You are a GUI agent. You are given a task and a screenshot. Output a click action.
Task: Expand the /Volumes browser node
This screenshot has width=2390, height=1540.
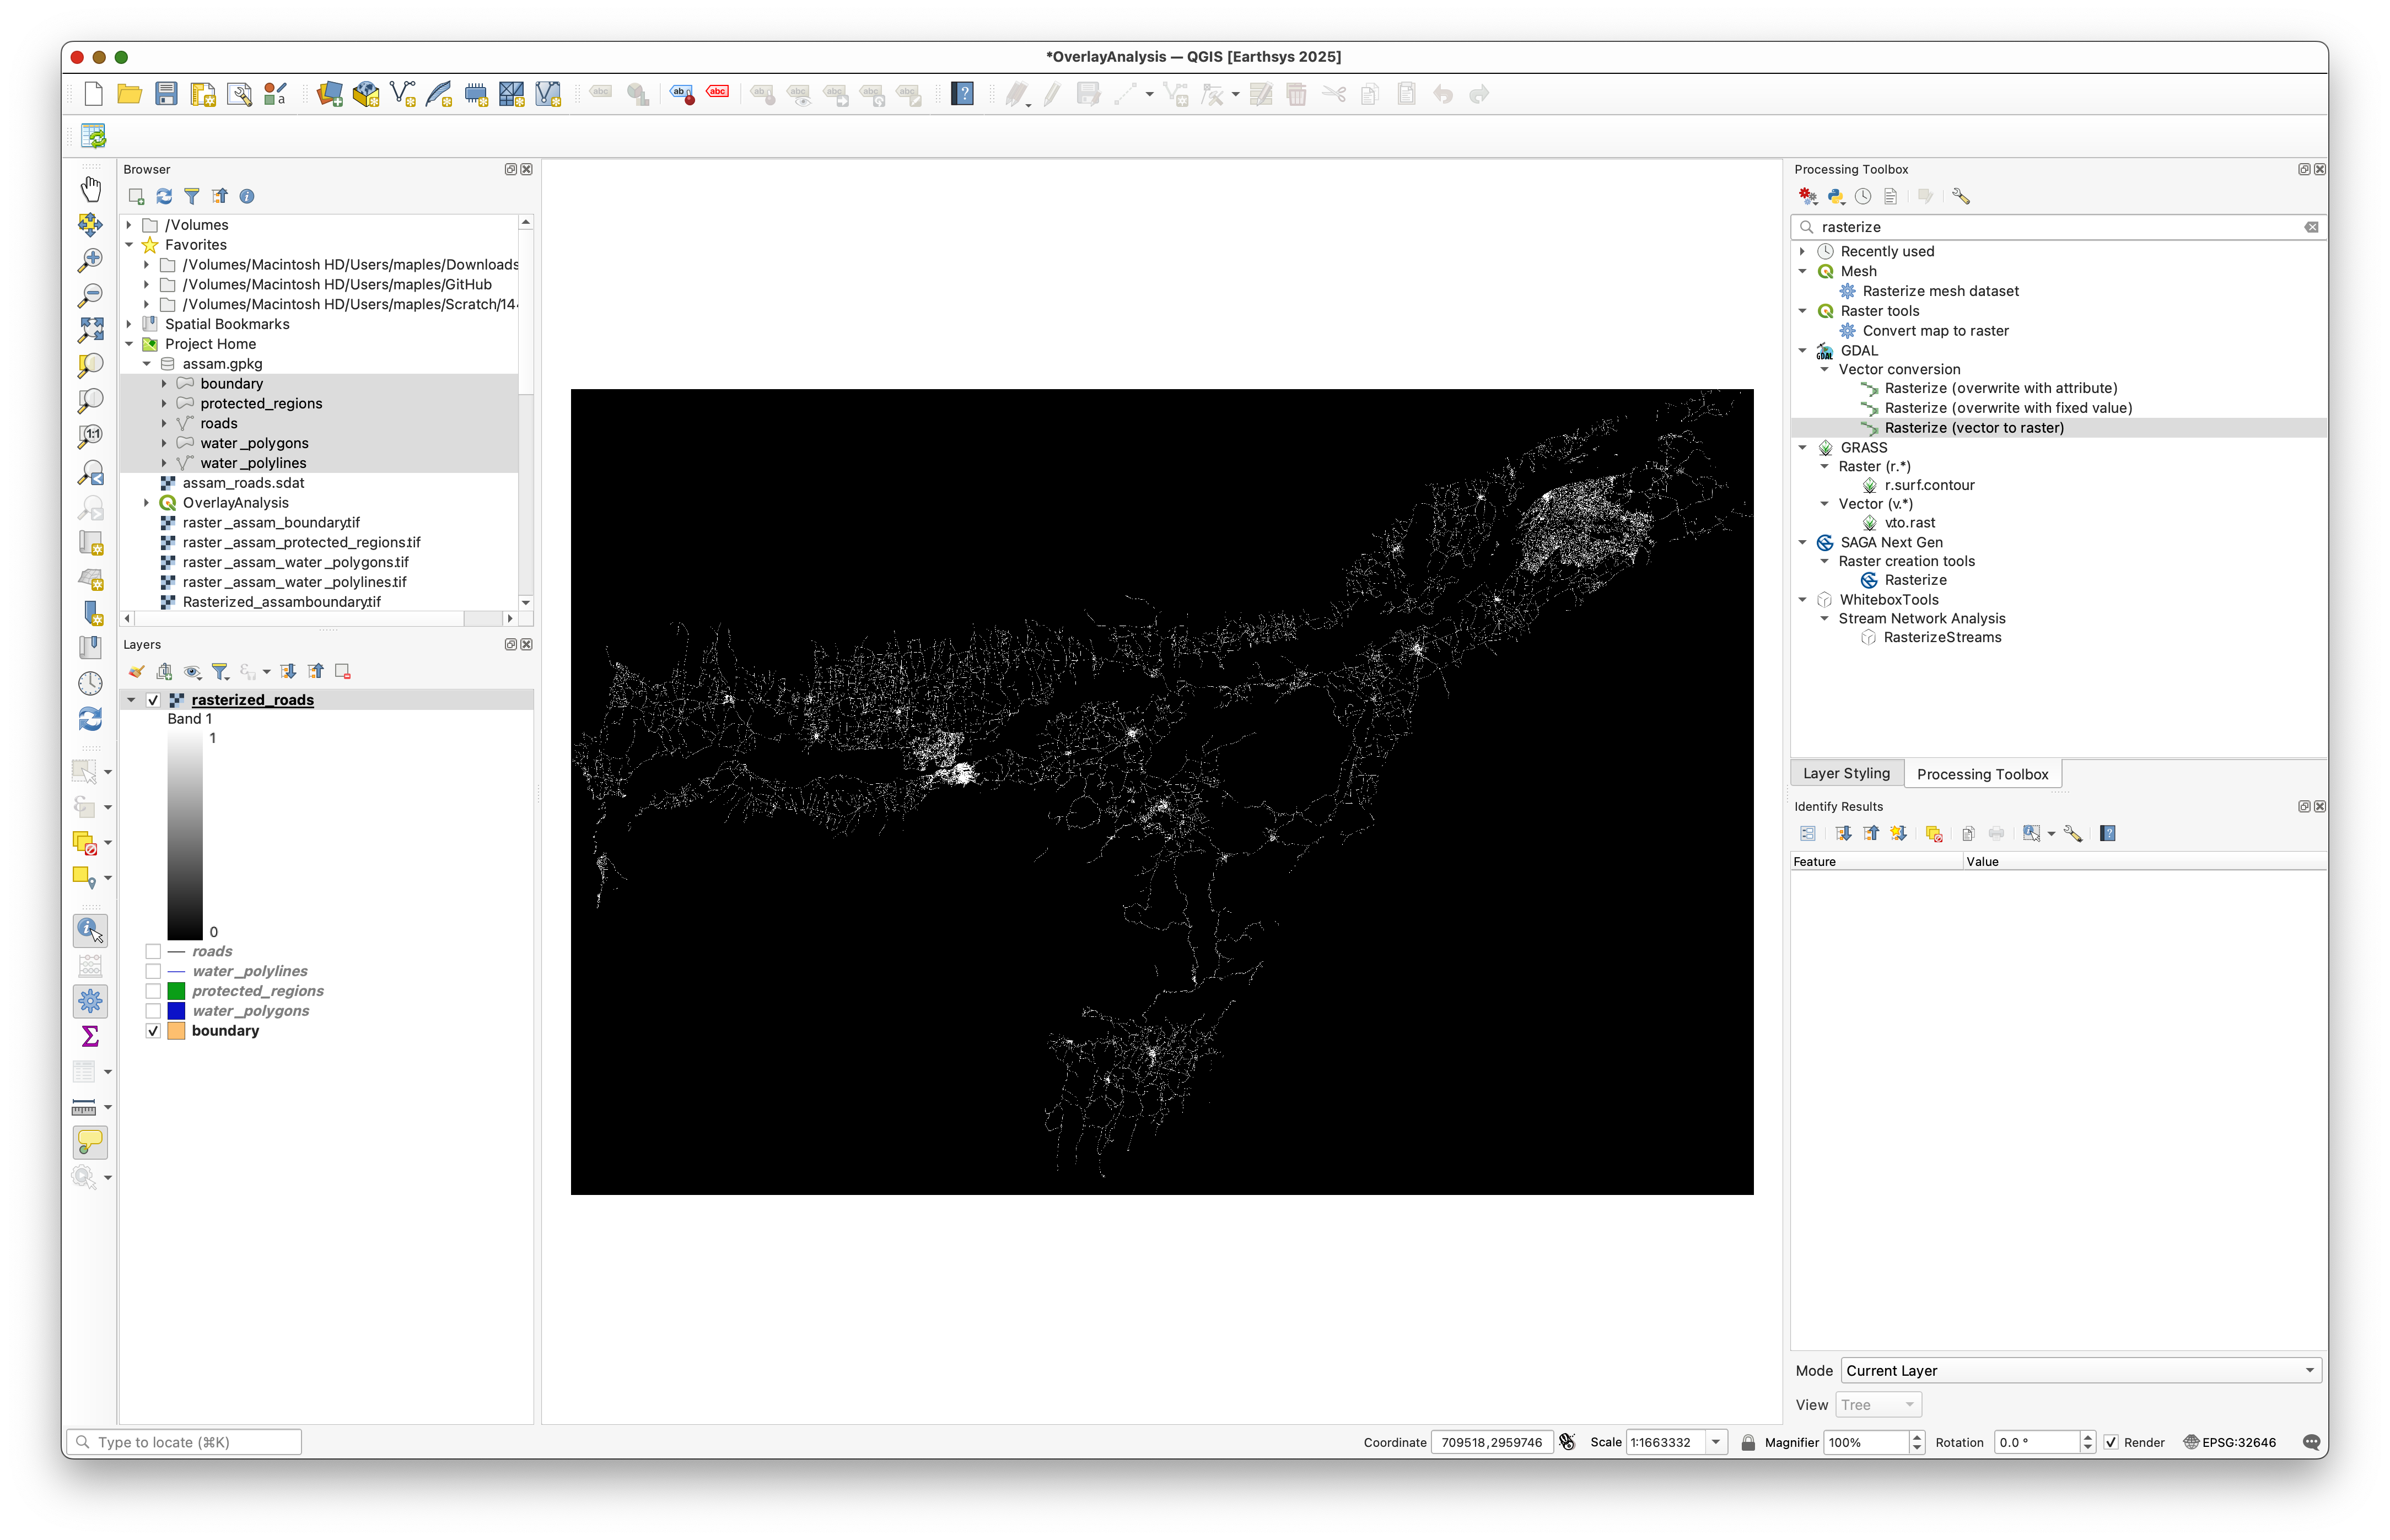click(x=129, y=225)
